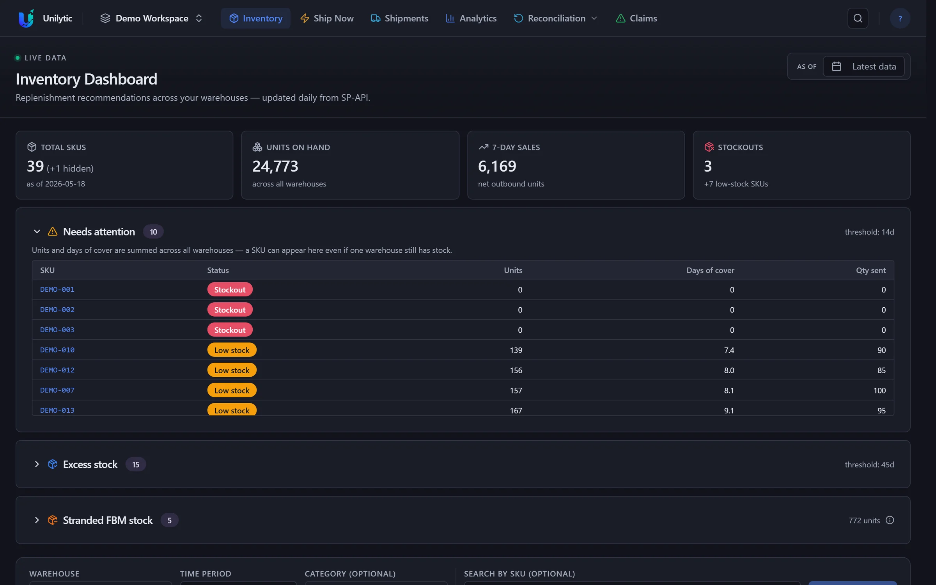
Task: Open the Inventory tab
Action: coord(255,18)
